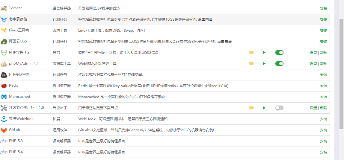This screenshot has height=160, width=344.
Task: Click the Memcached name text
Action: point(19,97)
